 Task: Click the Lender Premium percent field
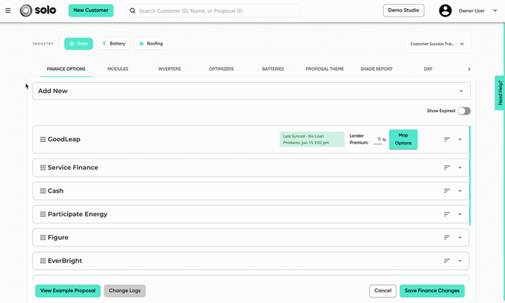click(378, 139)
